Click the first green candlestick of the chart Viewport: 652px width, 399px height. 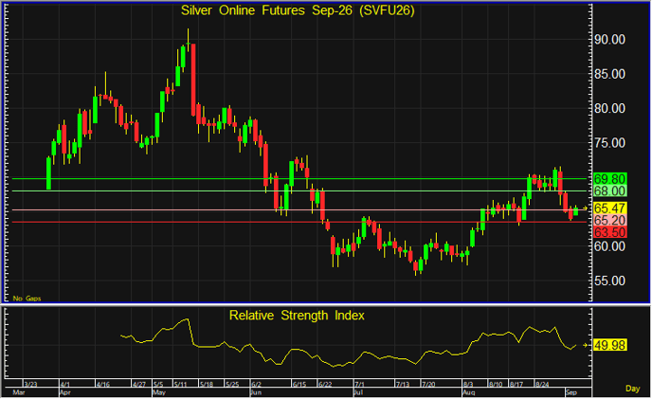pos(48,173)
